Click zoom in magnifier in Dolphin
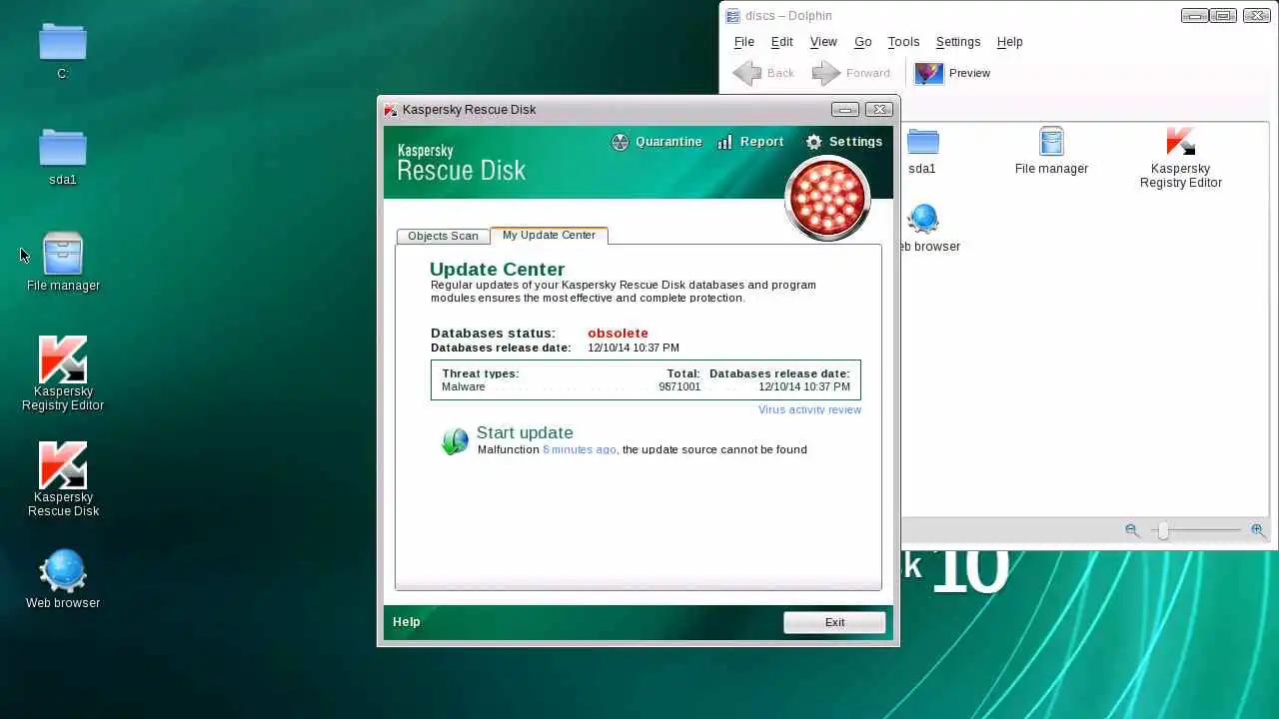Screen dimensions: 1279x719 click(1258, 531)
